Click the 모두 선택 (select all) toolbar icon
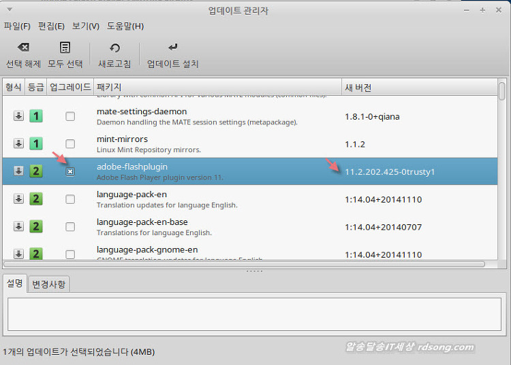Viewport: 511px width, 365px height. coord(65,48)
